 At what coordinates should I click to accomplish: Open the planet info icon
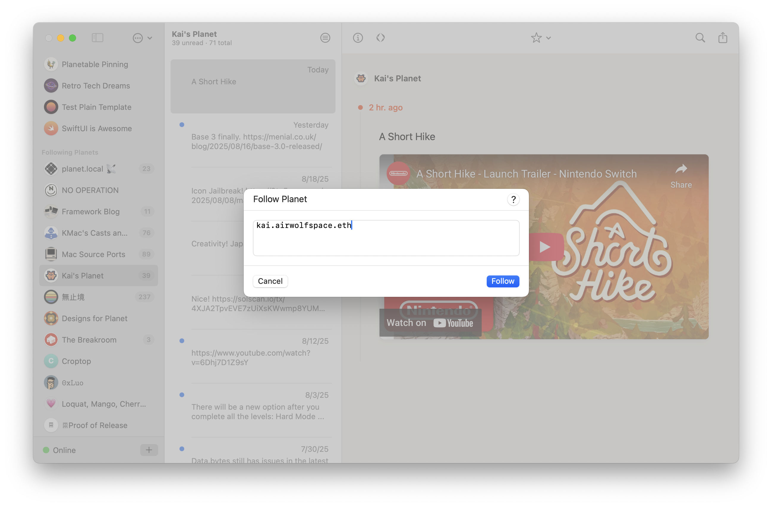358,38
